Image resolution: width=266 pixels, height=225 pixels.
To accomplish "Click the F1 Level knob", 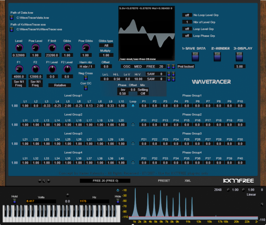I will (52, 69).
